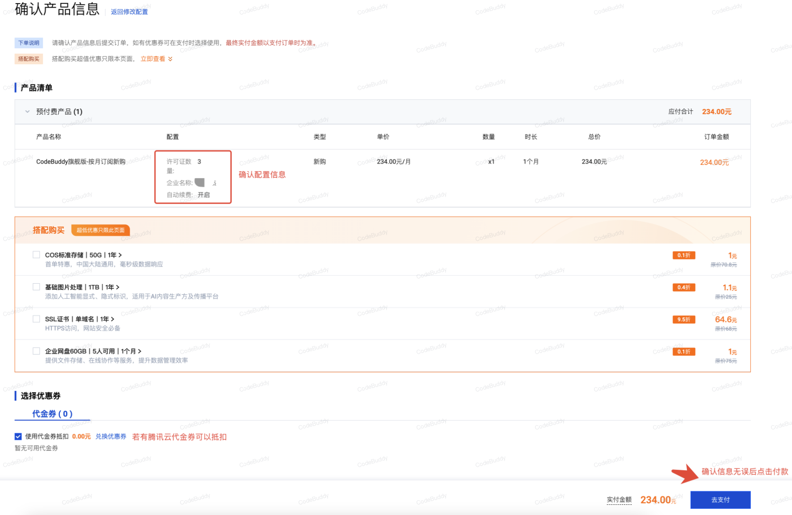Click the 0.4折 discount badge
The width and height of the screenshot is (792, 515).
(683, 287)
